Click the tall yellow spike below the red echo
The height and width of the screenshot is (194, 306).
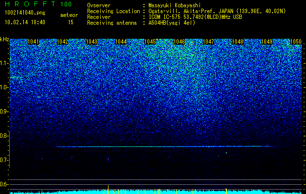point(108,189)
